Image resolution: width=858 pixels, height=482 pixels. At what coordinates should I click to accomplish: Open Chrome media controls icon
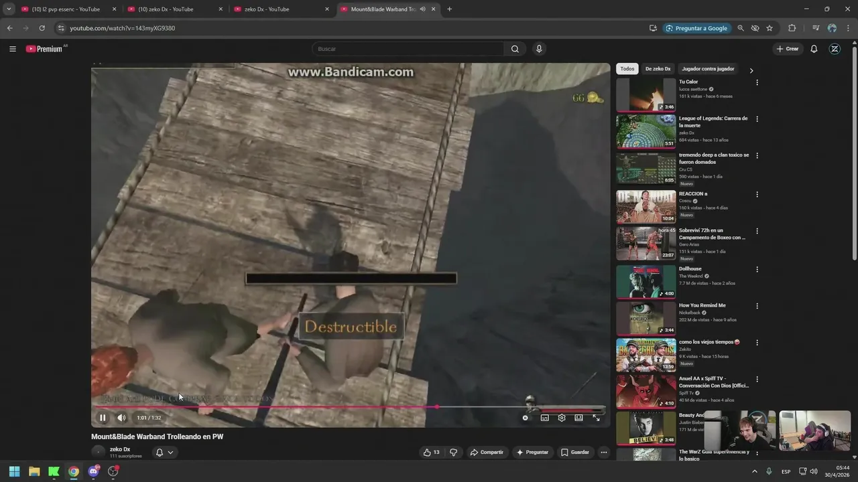coord(816,28)
